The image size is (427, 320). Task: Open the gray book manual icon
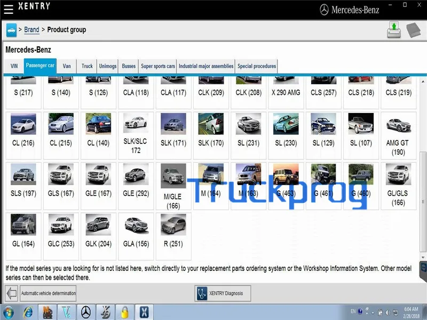coord(413,30)
